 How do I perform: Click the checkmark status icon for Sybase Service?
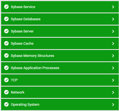coord(6,7)
